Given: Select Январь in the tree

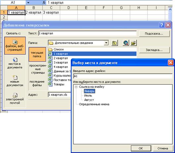Looking at the screenshot, I should coord(89,91).
